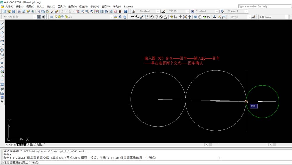Image resolution: width=292 pixels, height=165 pixels.
Task: Click the Linear dimension icon
Action: point(133,17)
